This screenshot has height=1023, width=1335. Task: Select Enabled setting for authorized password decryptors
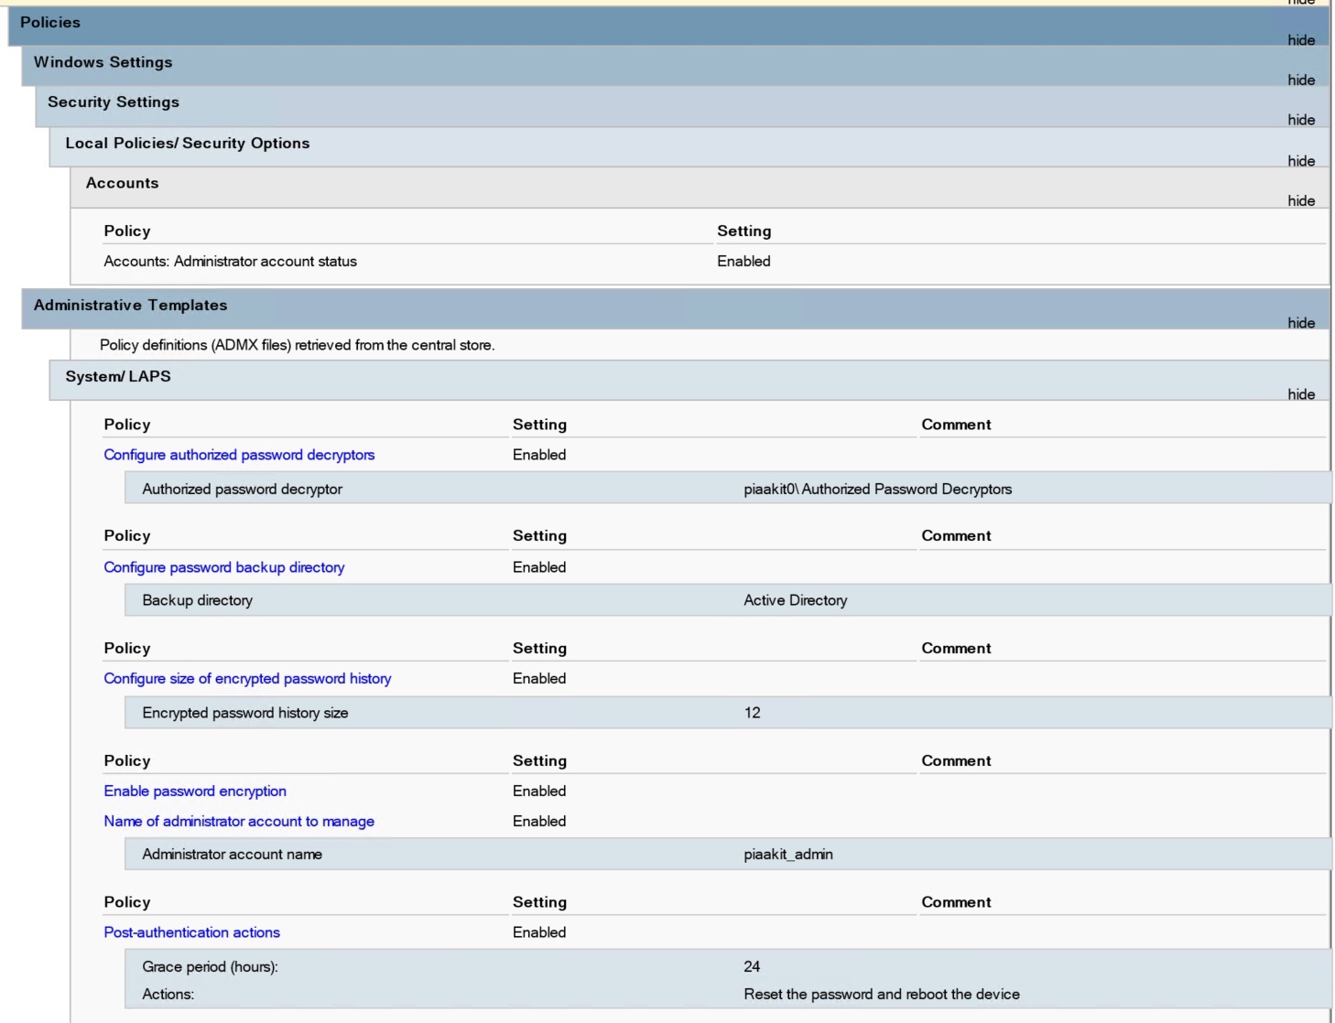point(539,455)
